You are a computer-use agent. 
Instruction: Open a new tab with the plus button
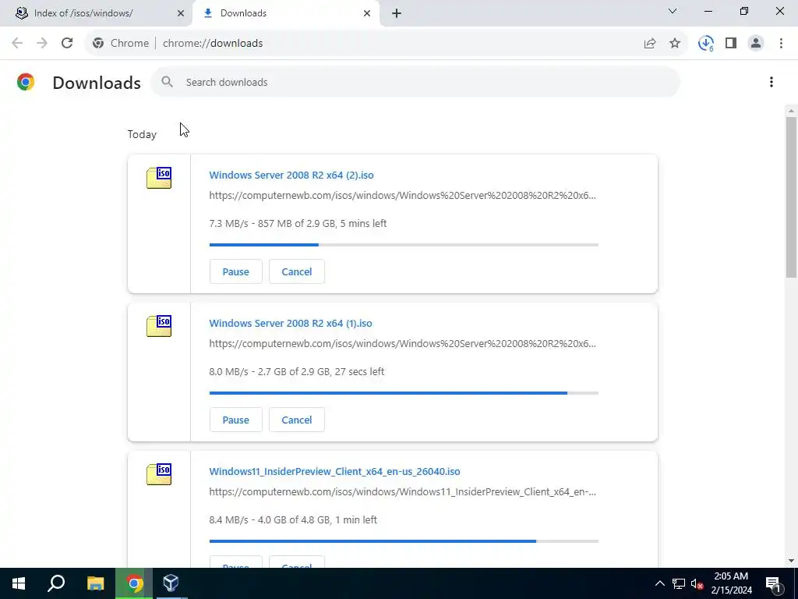(x=397, y=13)
